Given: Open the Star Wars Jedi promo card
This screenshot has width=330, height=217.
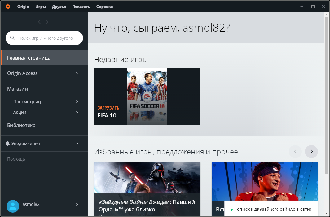Looking at the screenshot, I should 147,189.
